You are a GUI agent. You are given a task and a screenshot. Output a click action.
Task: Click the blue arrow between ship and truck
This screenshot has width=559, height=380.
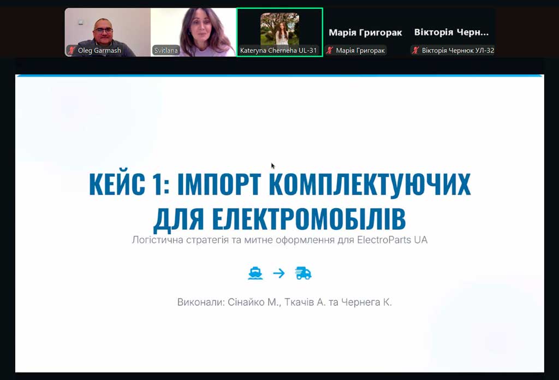pos(279,273)
